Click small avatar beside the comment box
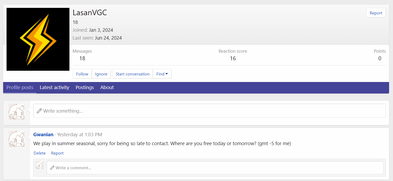 40,165
